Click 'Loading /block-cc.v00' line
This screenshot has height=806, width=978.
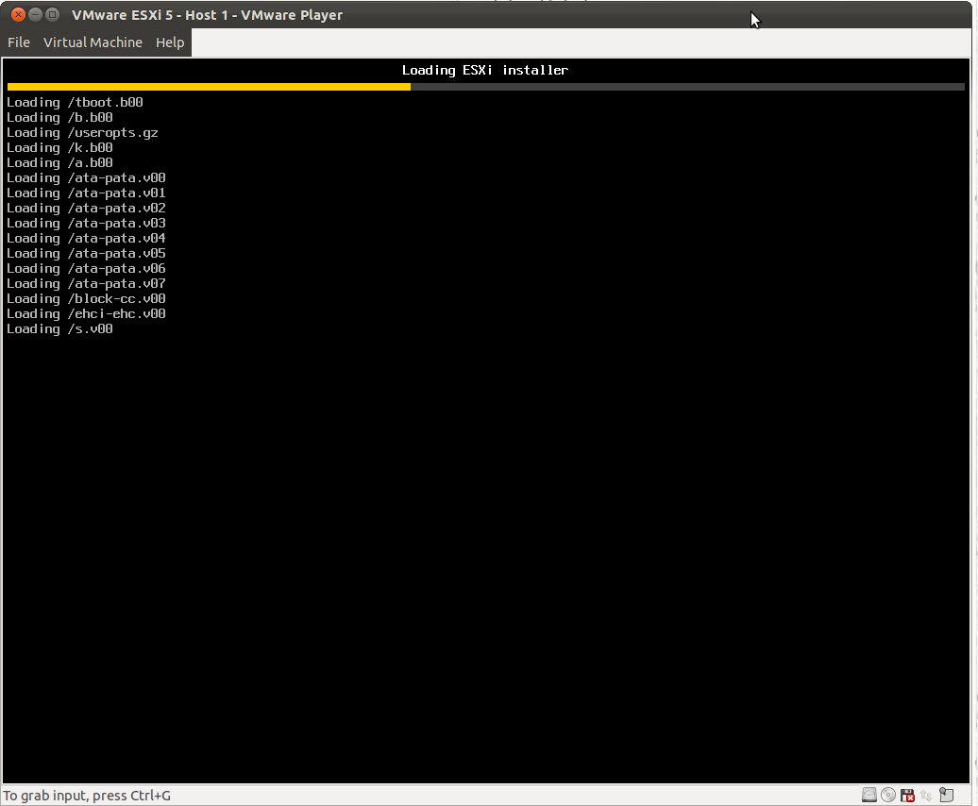pos(86,298)
